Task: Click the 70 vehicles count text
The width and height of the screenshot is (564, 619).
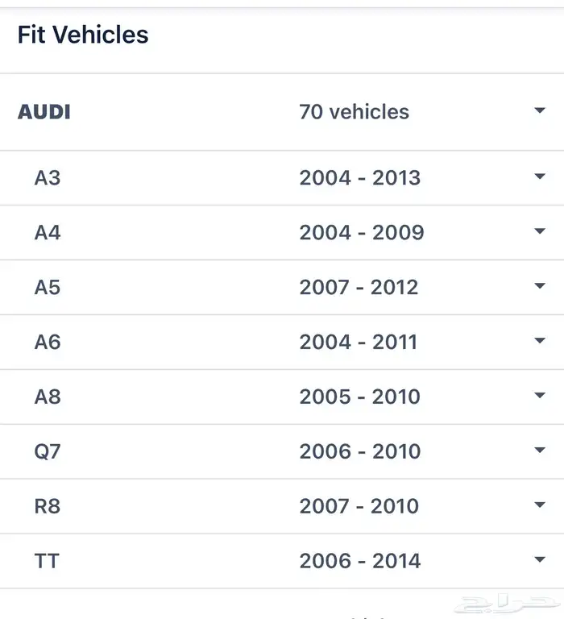Action: (354, 112)
